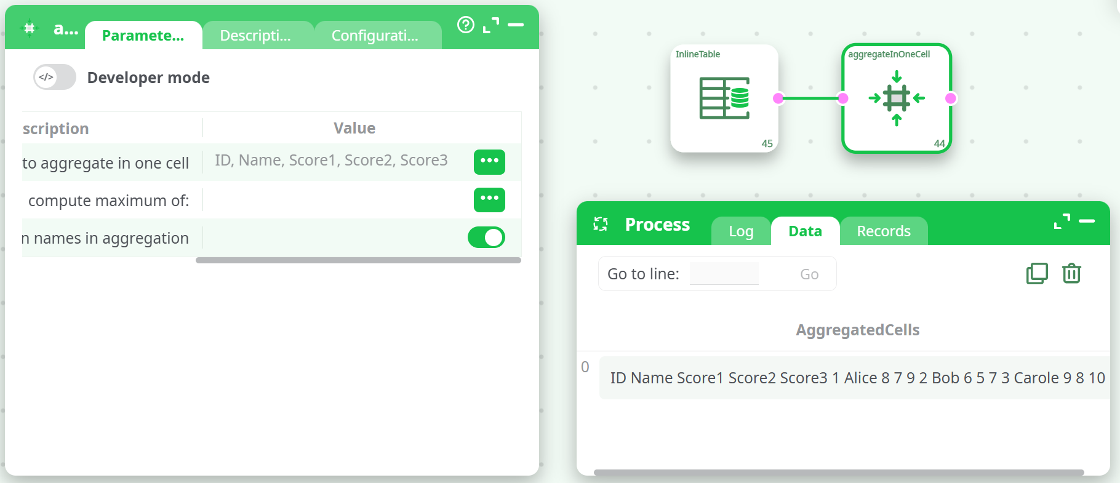1120x483 pixels.
Task: Open the Configuration tab
Action: pyautogui.click(x=375, y=36)
